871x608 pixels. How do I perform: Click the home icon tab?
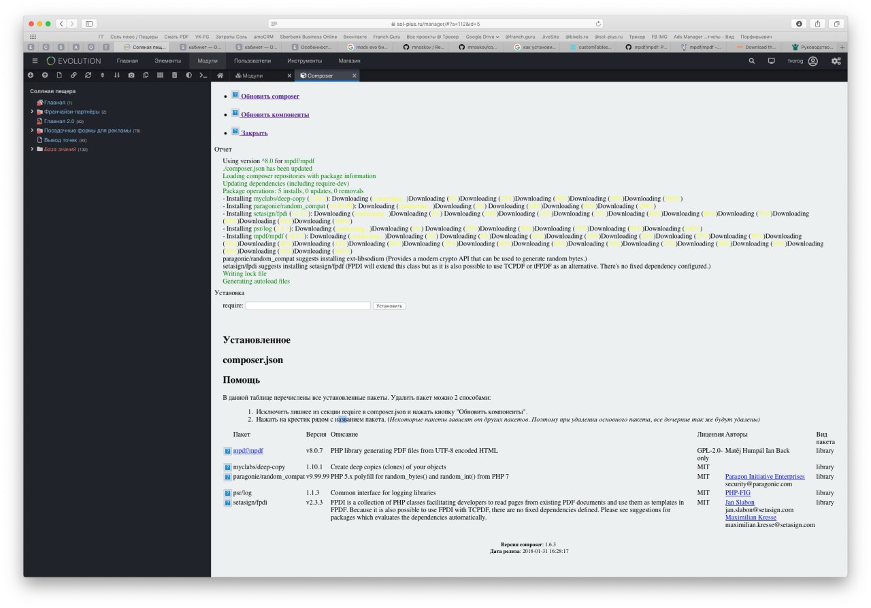(220, 75)
